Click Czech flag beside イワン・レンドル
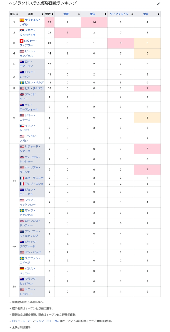Image resolution: width=170 pixels, height=332 pixels. (22, 126)
